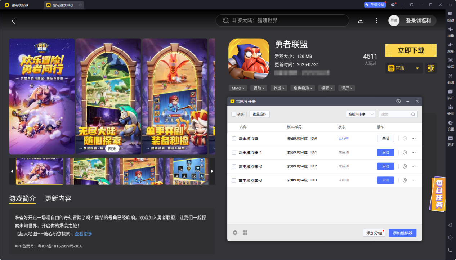This screenshot has width=456, height=260.
Task: Click the 添加分组 button
Action: [374, 233]
